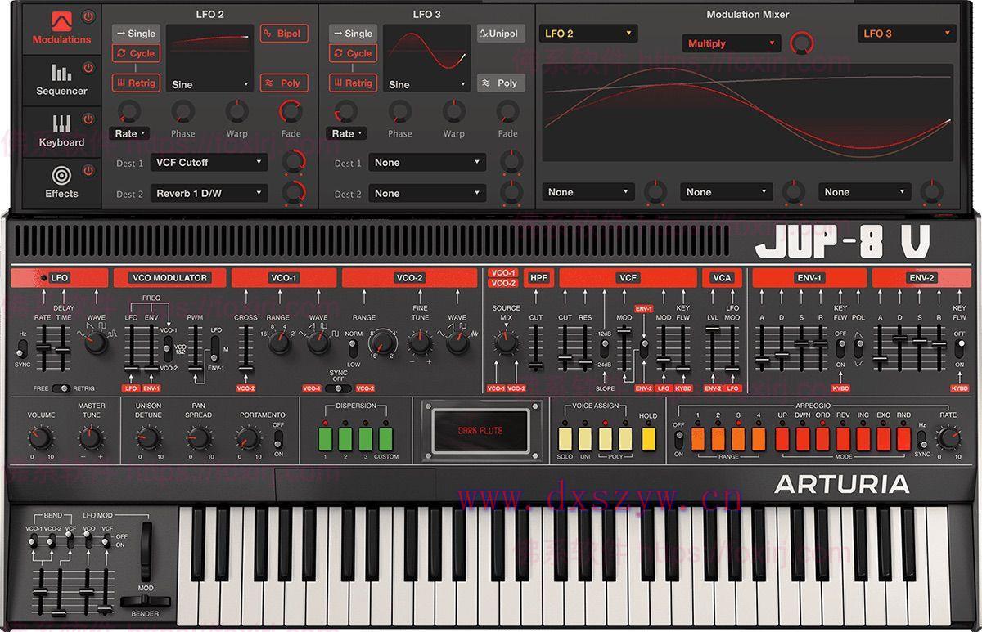Toggle Single mode on LFO 2
Viewport: 982px width, 632px height.
(x=136, y=34)
